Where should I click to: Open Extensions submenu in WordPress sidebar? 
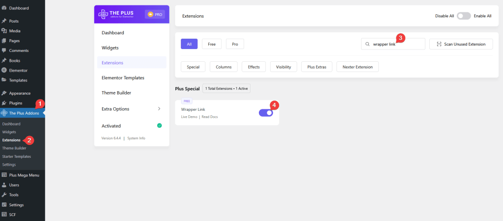pos(11,140)
